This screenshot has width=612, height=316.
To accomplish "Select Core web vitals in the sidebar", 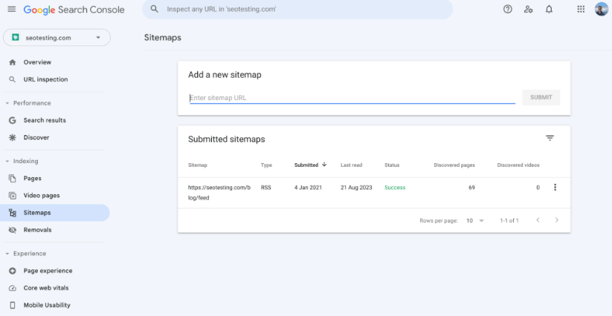I will [x=47, y=288].
